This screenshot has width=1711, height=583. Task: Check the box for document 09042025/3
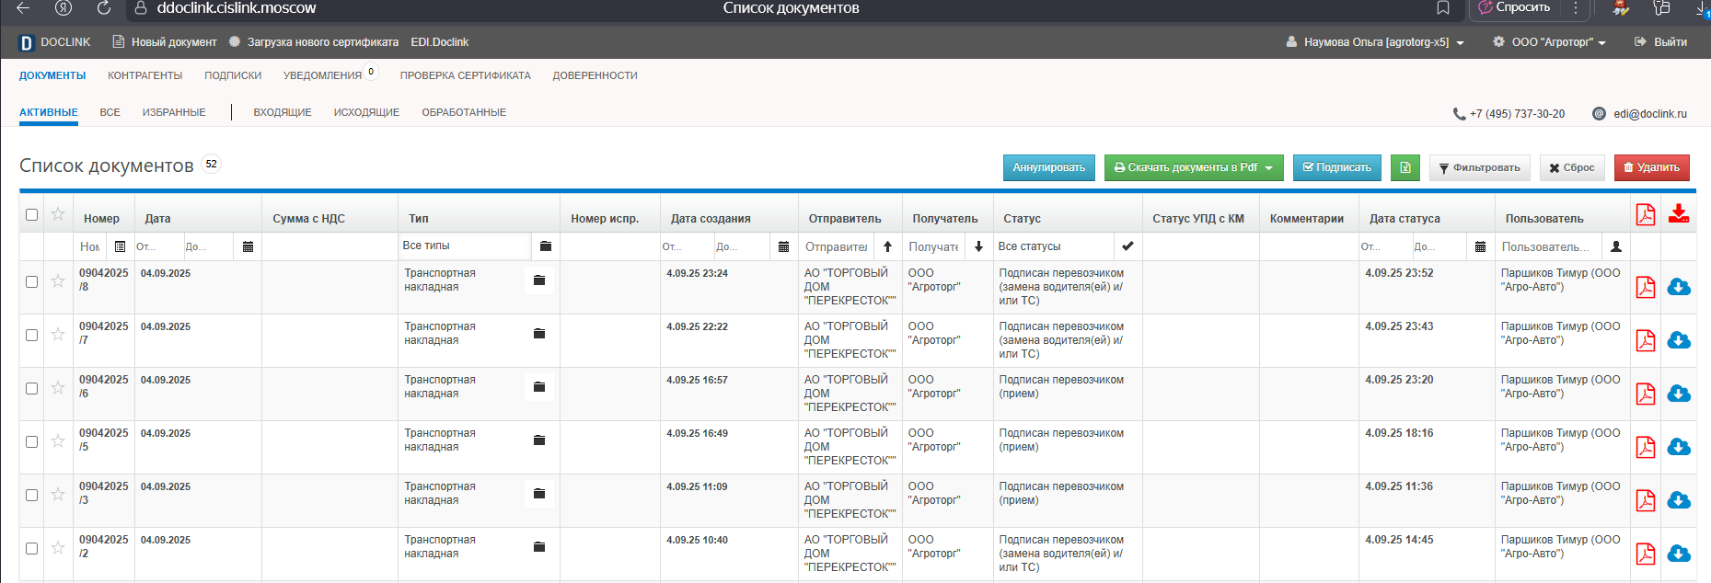pyautogui.click(x=32, y=495)
